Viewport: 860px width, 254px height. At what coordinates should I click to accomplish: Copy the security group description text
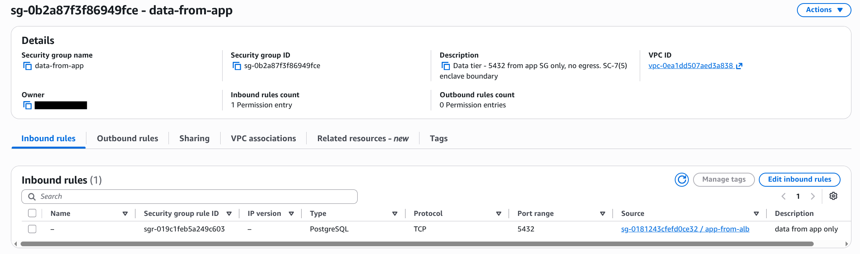pyautogui.click(x=446, y=66)
